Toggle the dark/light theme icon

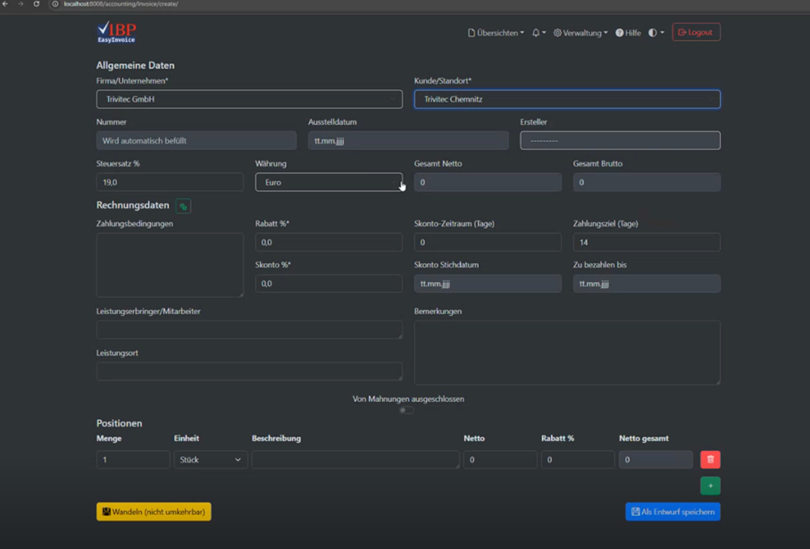[655, 33]
